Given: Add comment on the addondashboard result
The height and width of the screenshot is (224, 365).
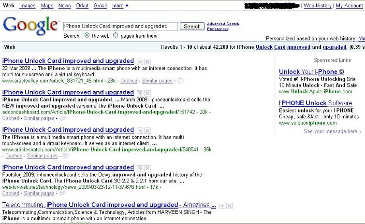Looking at the screenshot, I should coord(62,118).
